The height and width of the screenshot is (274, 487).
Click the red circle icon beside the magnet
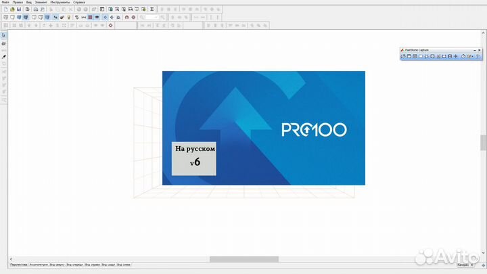click(x=133, y=18)
